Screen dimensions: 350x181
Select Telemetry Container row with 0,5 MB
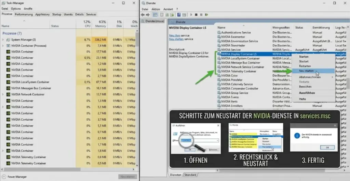click(x=68, y=163)
